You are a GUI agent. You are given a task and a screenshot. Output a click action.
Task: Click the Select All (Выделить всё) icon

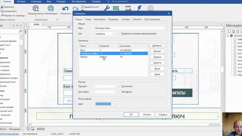point(82,7)
